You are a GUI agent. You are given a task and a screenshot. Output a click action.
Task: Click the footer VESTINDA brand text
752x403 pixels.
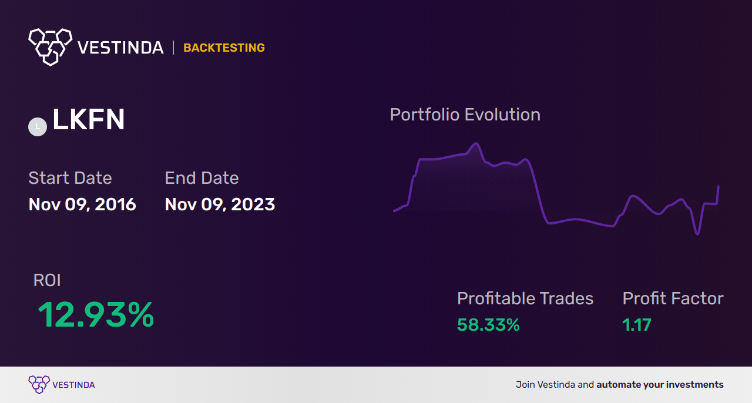[73, 385]
